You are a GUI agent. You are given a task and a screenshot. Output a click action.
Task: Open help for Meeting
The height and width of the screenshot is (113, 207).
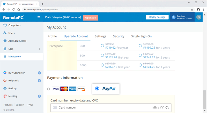(x=39, y=96)
